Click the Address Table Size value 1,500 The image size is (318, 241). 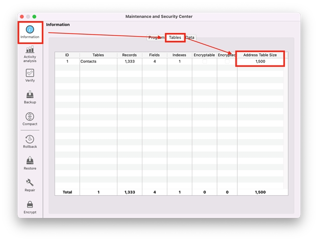click(x=260, y=61)
